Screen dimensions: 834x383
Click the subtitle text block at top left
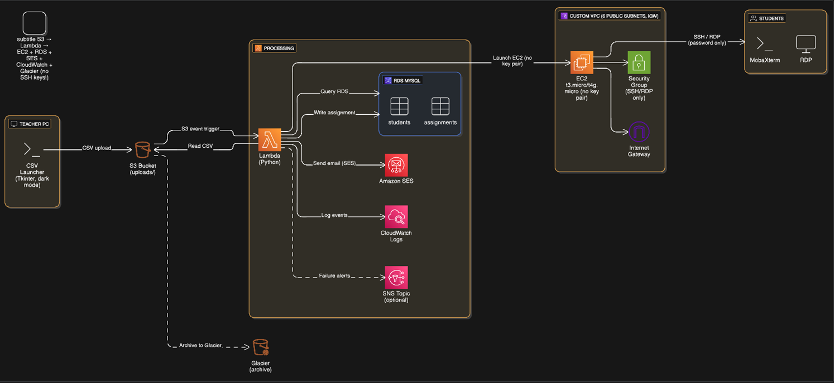(35, 59)
